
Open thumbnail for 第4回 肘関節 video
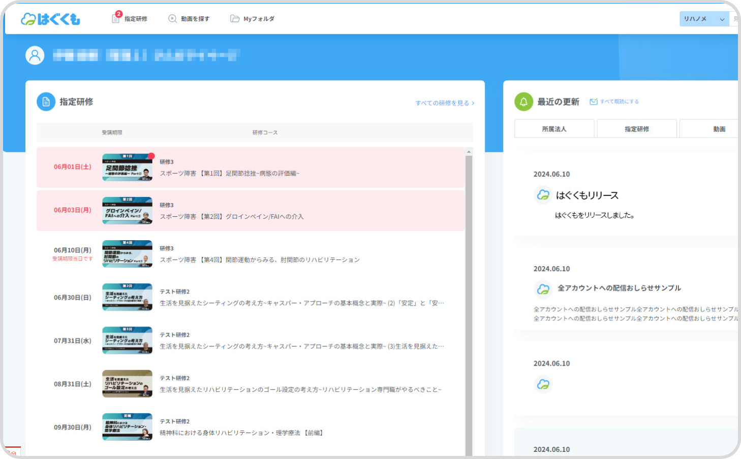coord(127,254)
